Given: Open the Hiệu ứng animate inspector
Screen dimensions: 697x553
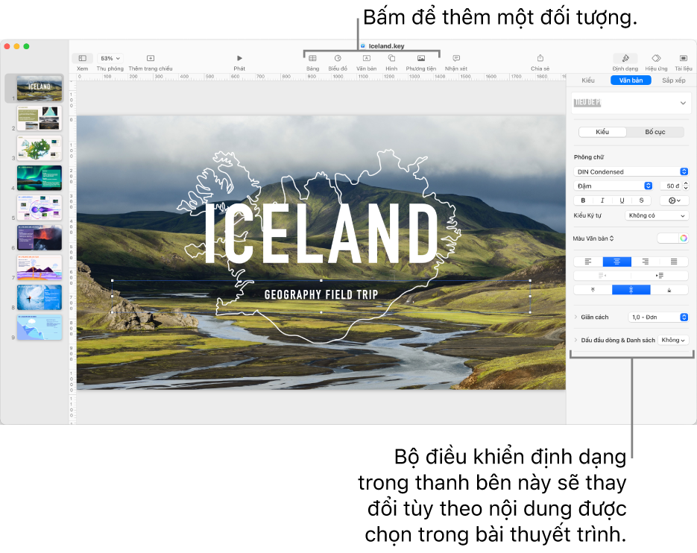Looking at the screenshot, I should tap(656, 58).
